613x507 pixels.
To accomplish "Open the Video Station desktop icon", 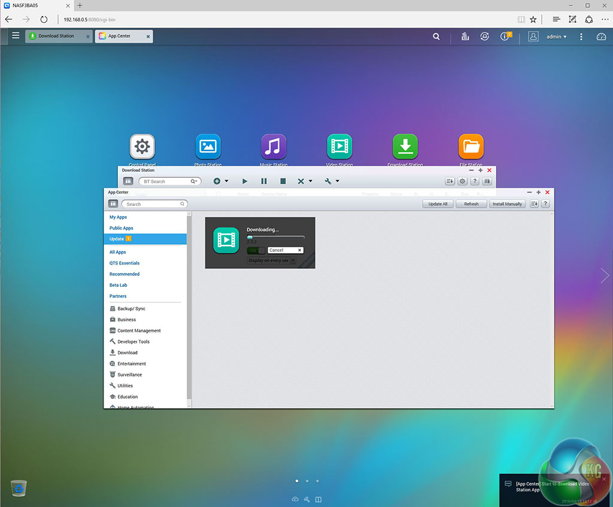I will 339,147.
